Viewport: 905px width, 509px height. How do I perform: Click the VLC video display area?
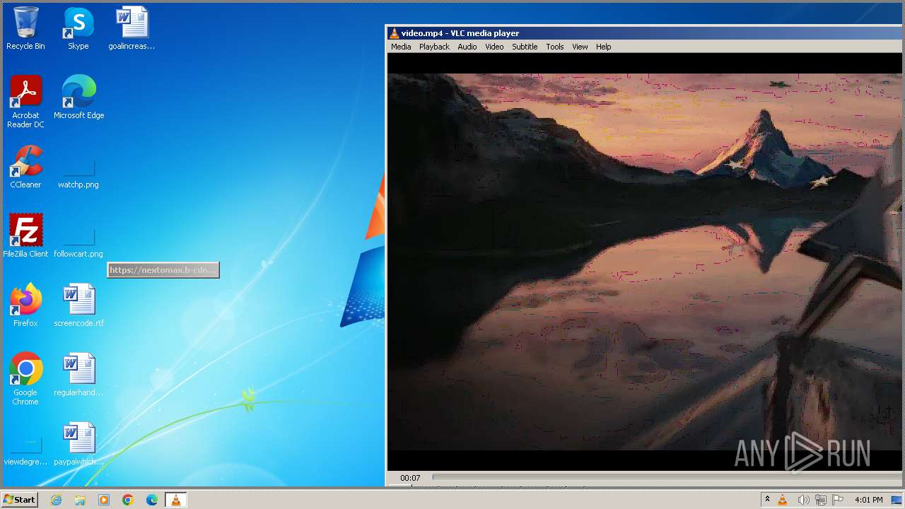[x=645, y=262]
